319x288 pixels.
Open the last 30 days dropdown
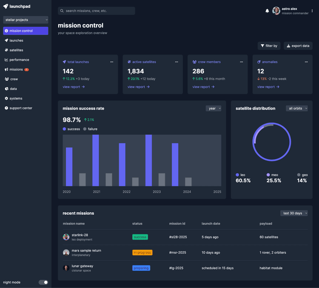coord(294,213)
